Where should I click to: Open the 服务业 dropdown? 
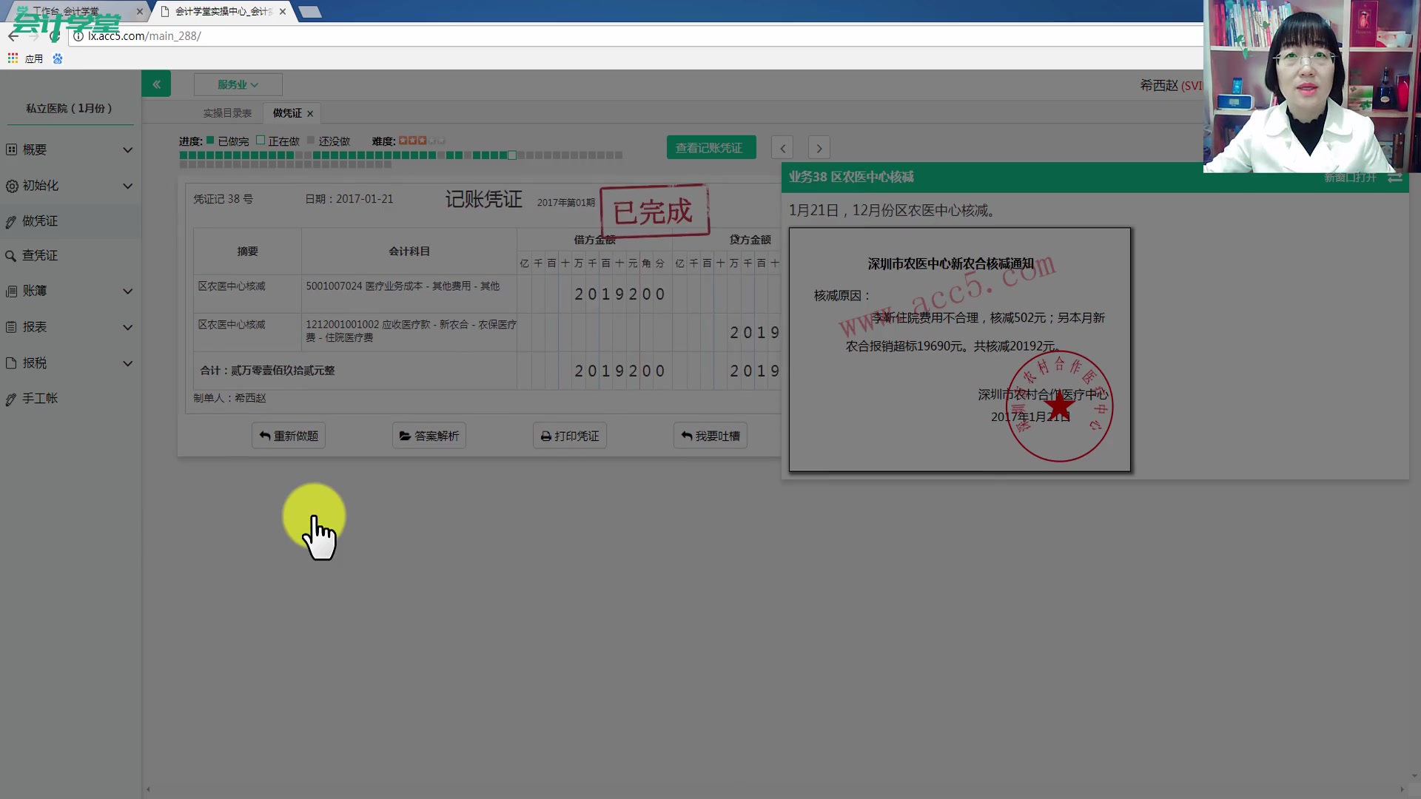pos(238,84)
